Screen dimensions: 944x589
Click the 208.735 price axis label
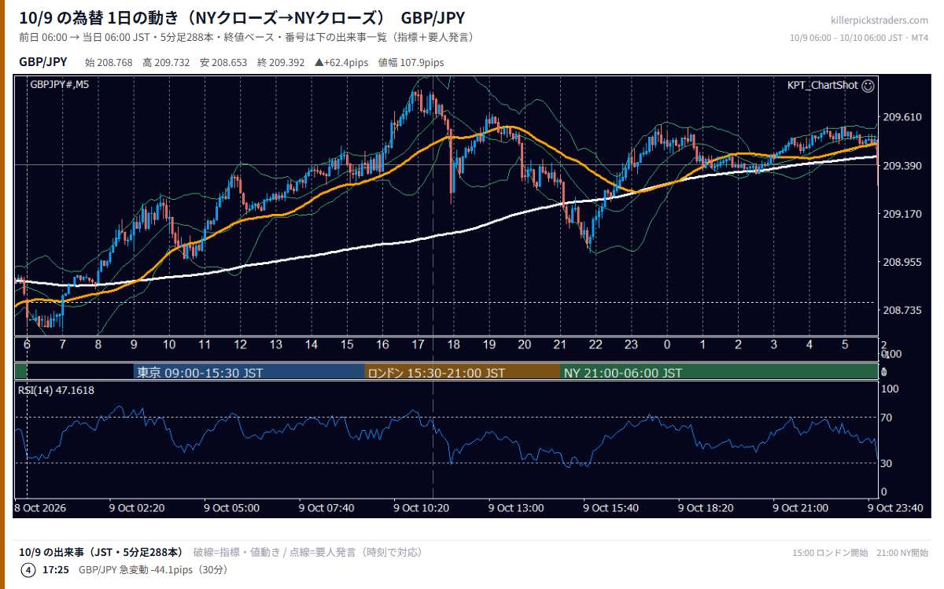[x=902, y=311]
